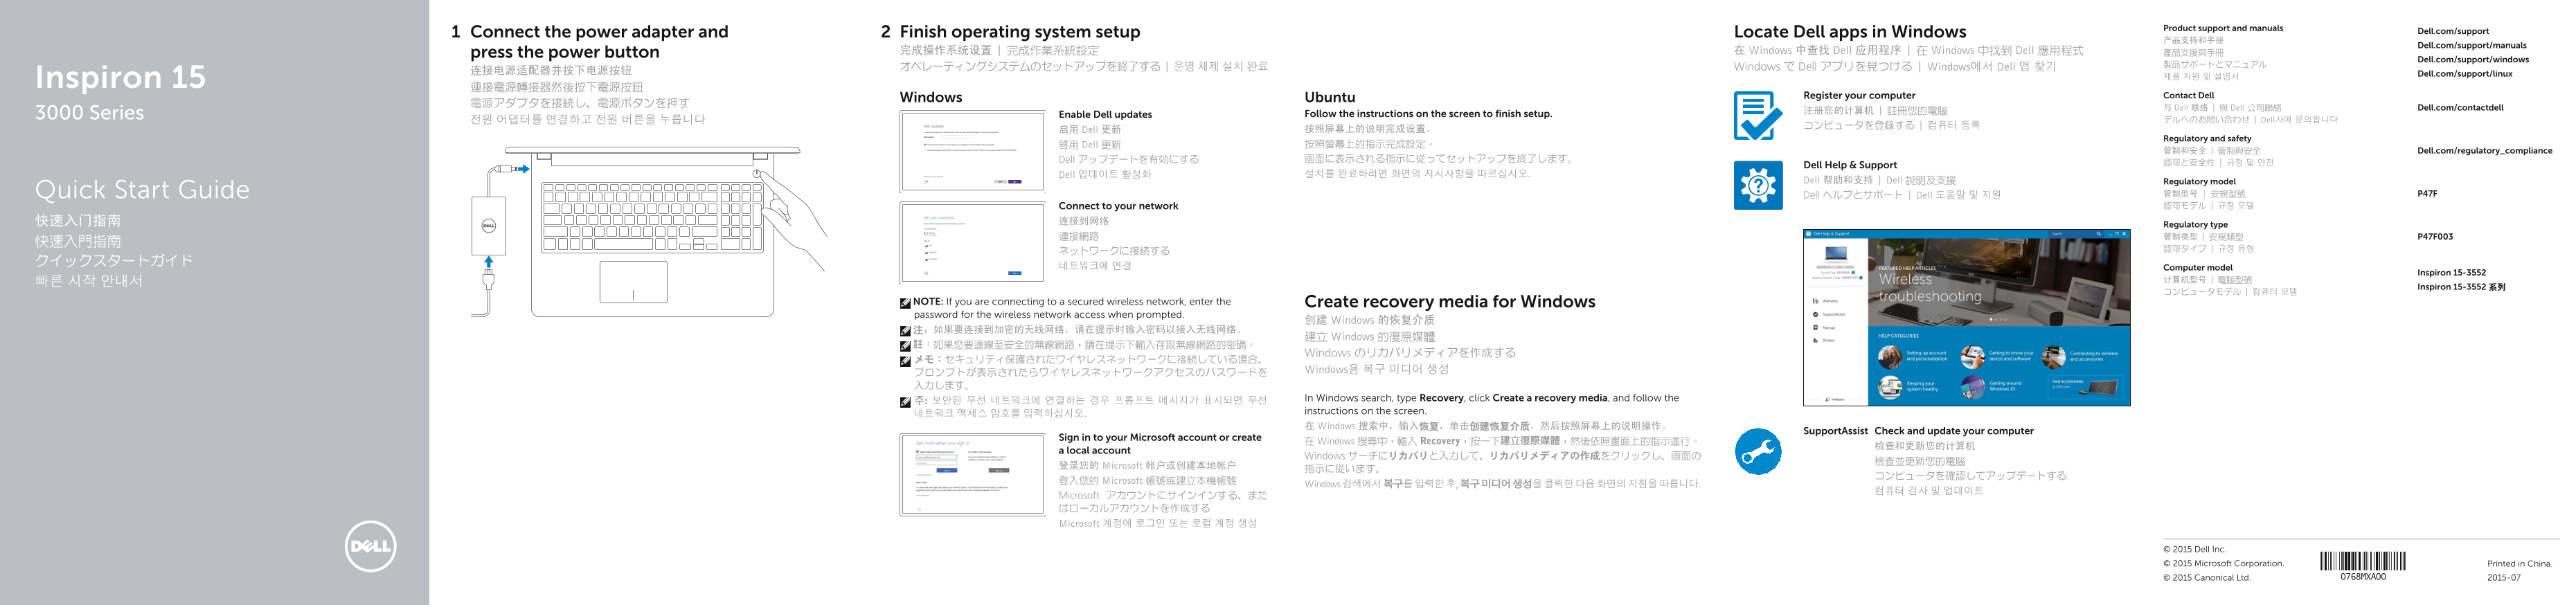2576x605 pixels.
Task: Open the Dell.com/support/windows link
Action: (x=2473, y=59)
